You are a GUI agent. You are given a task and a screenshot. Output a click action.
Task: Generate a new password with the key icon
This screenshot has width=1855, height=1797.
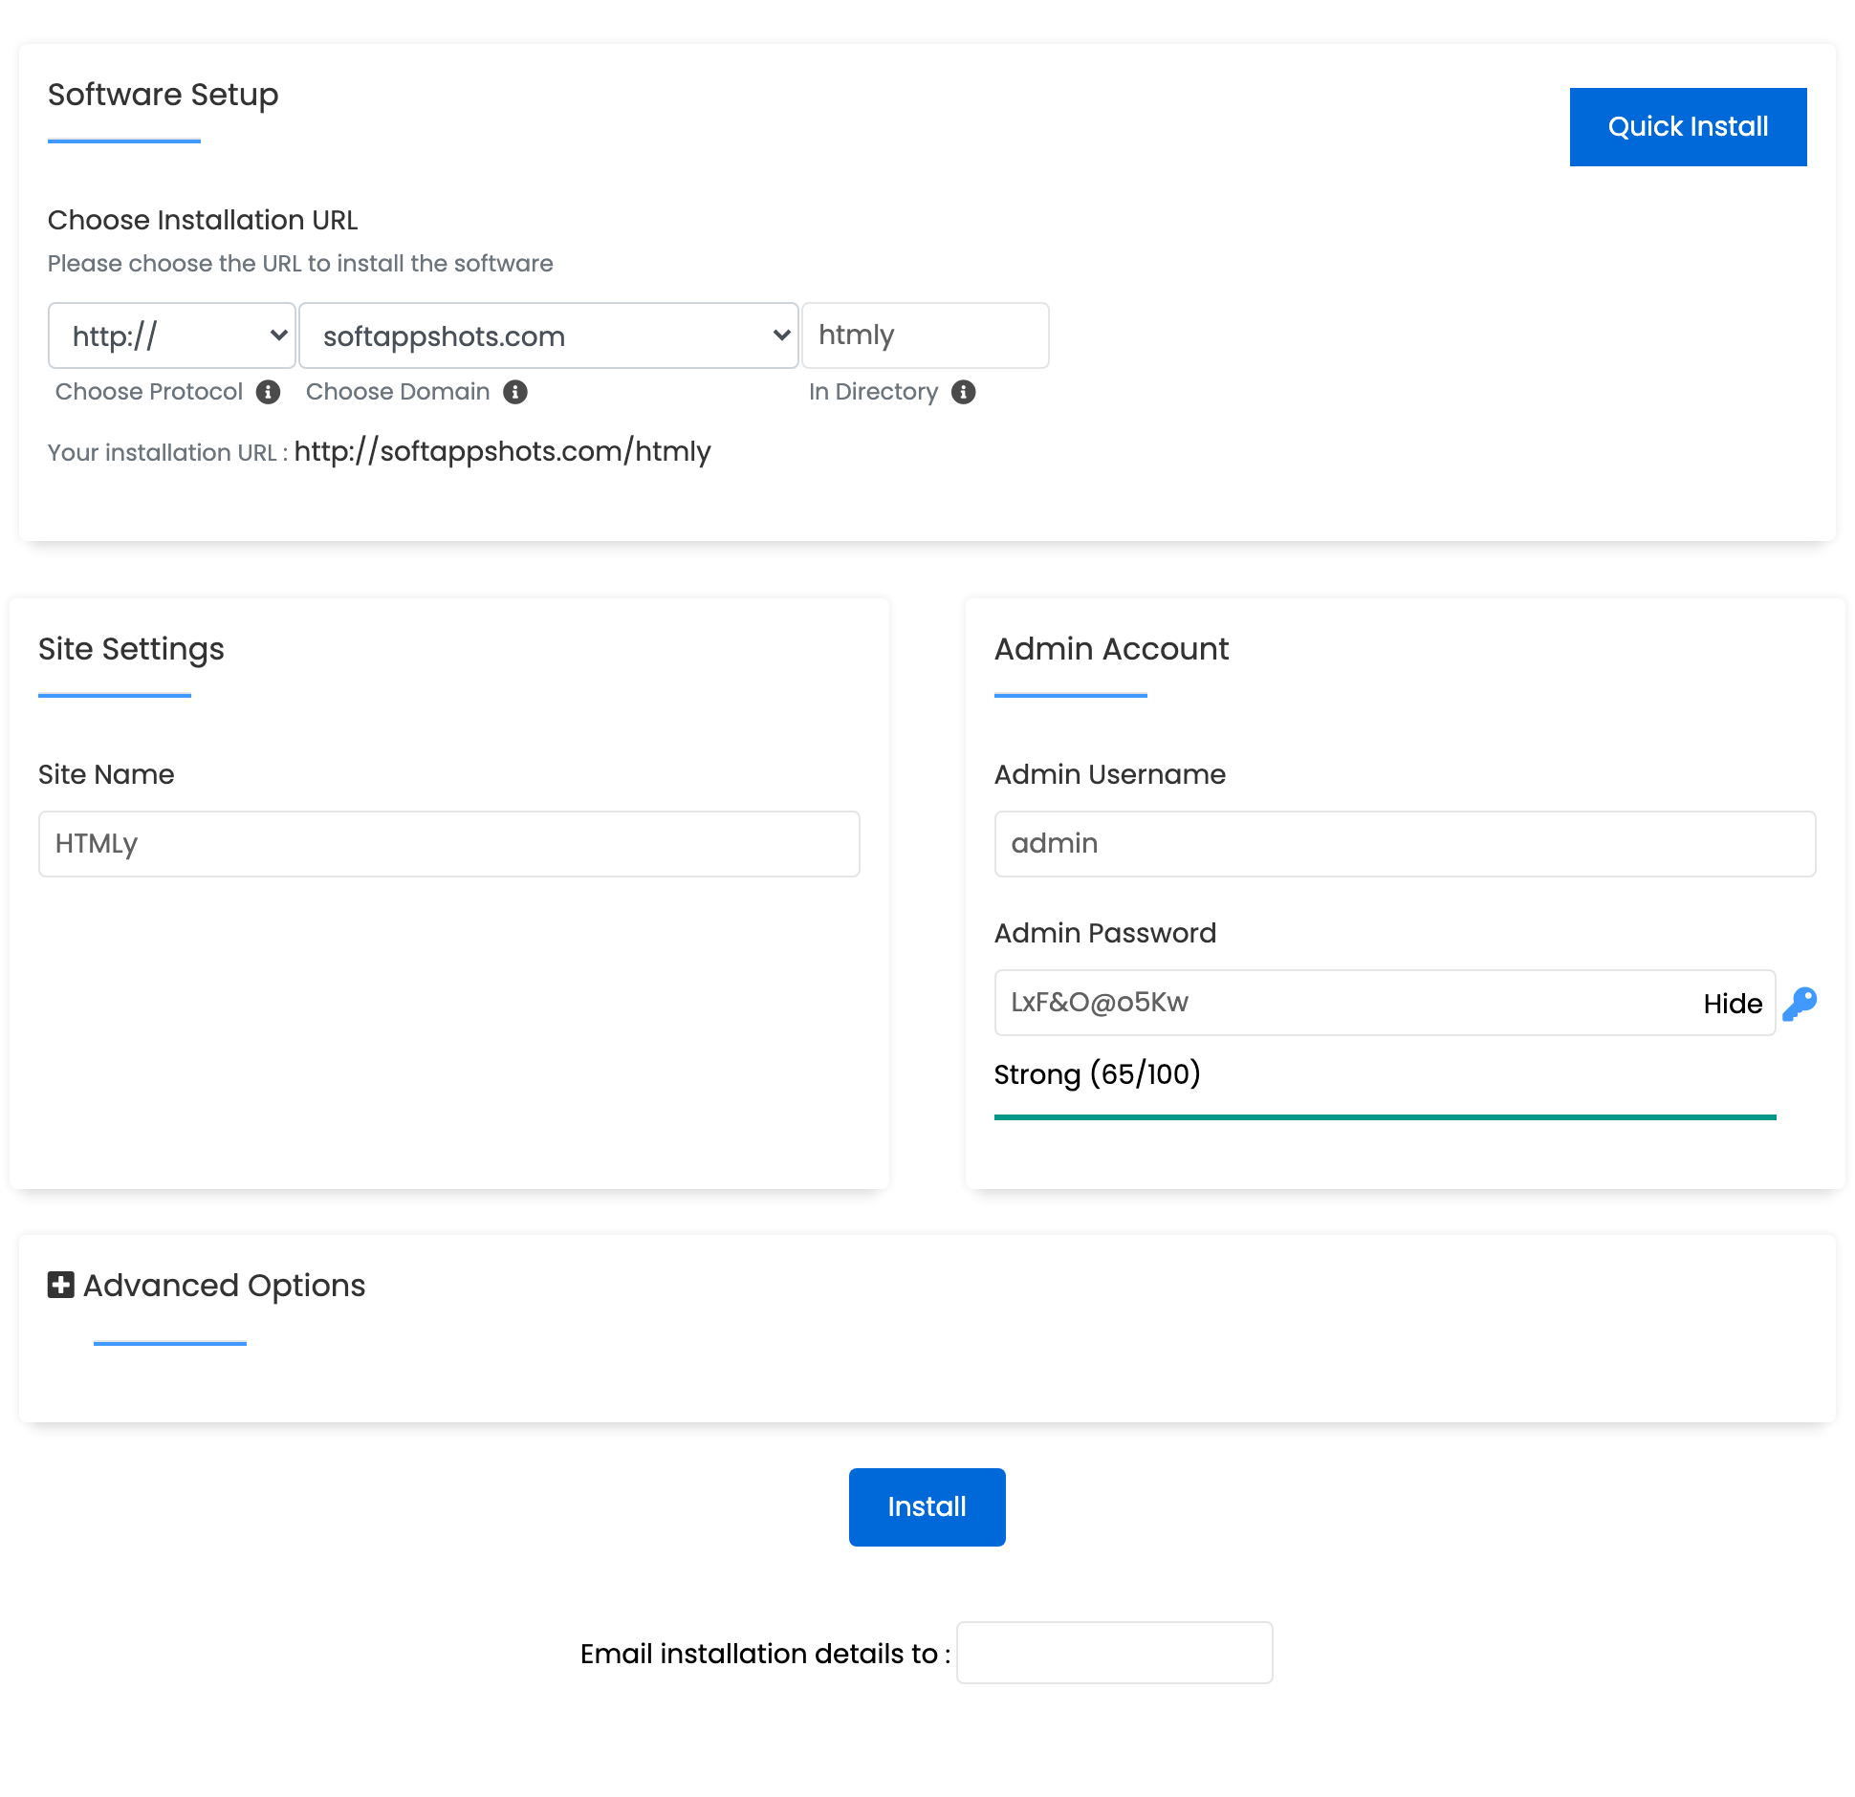(x=1801, y=1003)
